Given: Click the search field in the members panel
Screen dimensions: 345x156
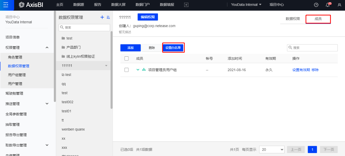Looking at the screenshot, I should pyautogui.click(x=313, y=48).
